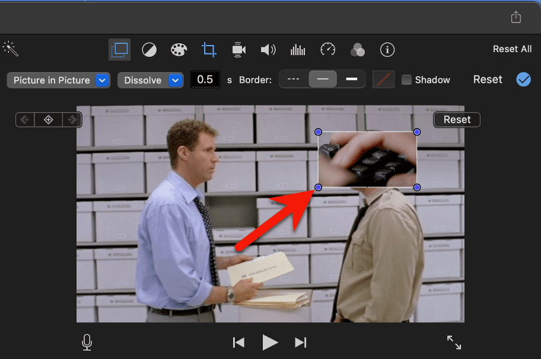Show clip information
541x359 pixels.
coord(387,50)
